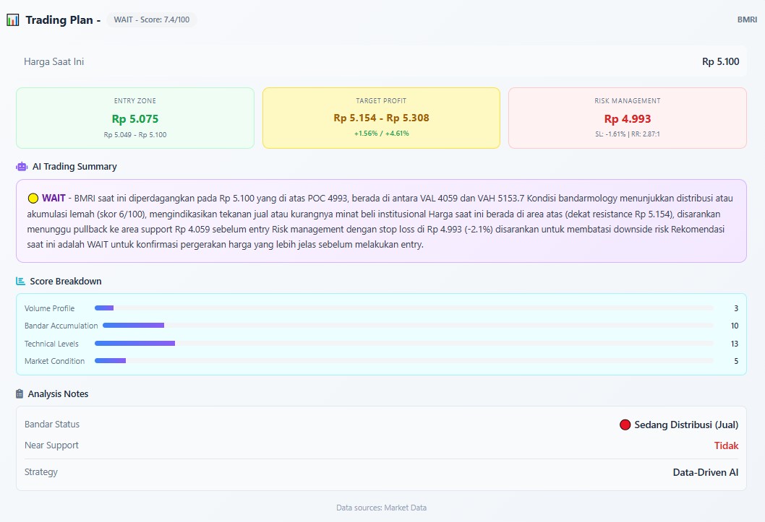Select the Risk Management card

pos(627,118)
